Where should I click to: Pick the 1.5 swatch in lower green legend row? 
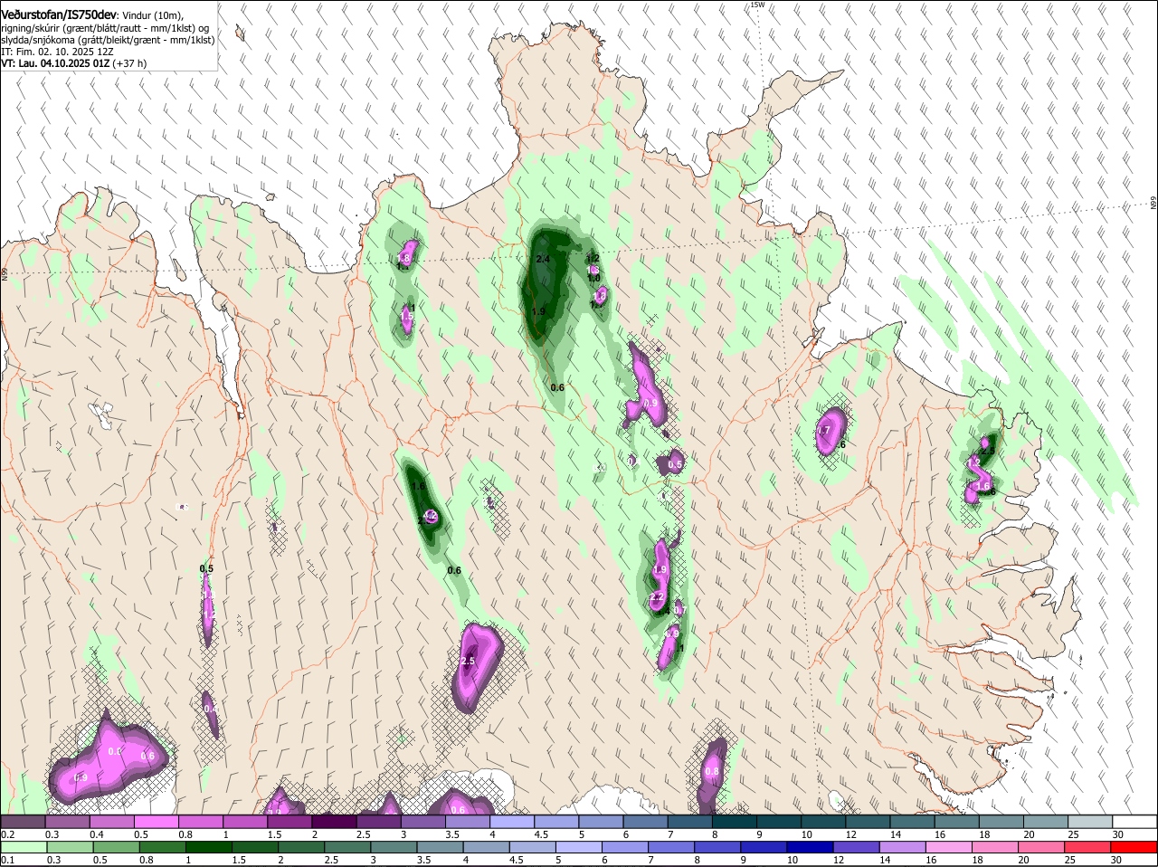[254, 847]
